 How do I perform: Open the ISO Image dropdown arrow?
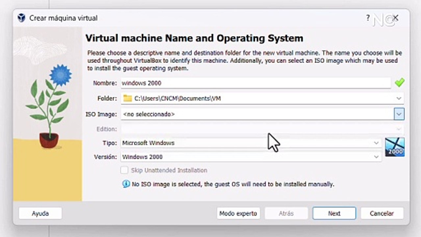pyautogui.click(x=399, y=114)
